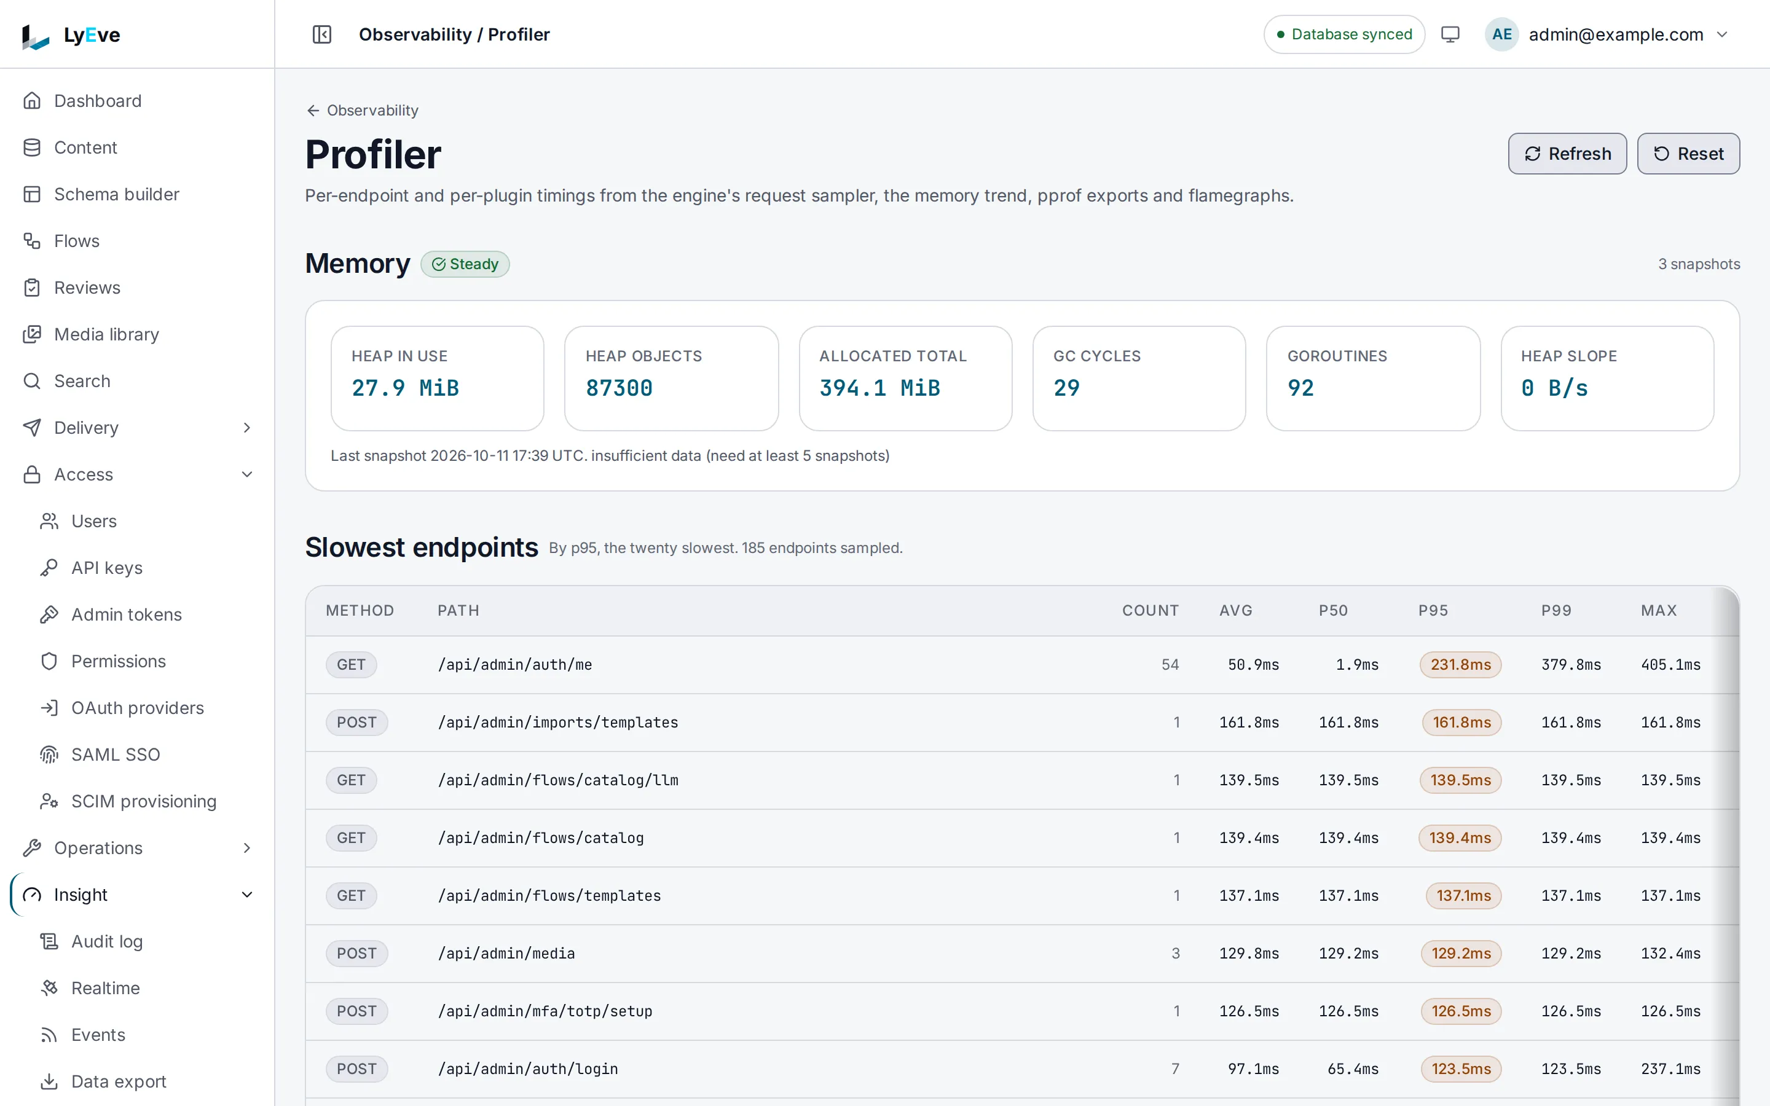Open the display theme monitor icon
Viewport: 1770px width, 1106px height.
coord(1450,34)
